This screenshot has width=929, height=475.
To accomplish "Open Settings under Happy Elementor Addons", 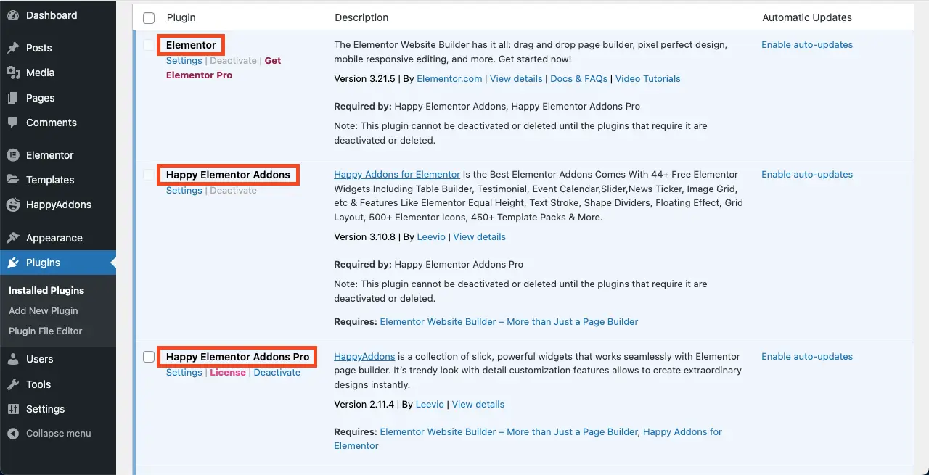I will tap(184, 191).
